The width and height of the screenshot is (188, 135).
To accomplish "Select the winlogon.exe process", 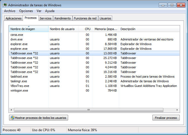I will click(94, 90).
